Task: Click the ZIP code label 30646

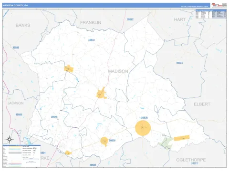Action: 54,117
